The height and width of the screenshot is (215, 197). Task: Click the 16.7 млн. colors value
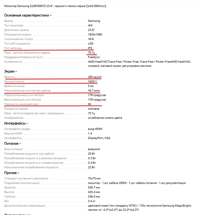94,90
